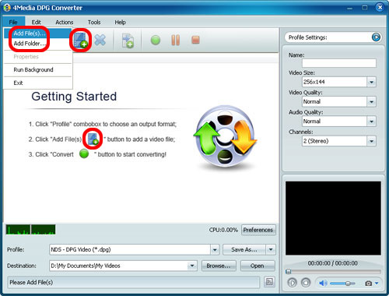
Task: Click the Save As... button
Action: coord(244,250)
